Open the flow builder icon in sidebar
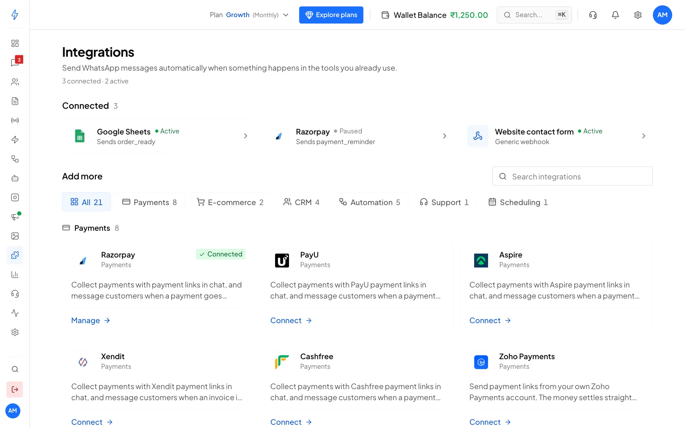The image size is (685, 428). (x=15, y=159)
